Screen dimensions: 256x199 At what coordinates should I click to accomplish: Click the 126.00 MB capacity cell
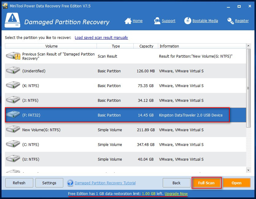pos(146,71)
